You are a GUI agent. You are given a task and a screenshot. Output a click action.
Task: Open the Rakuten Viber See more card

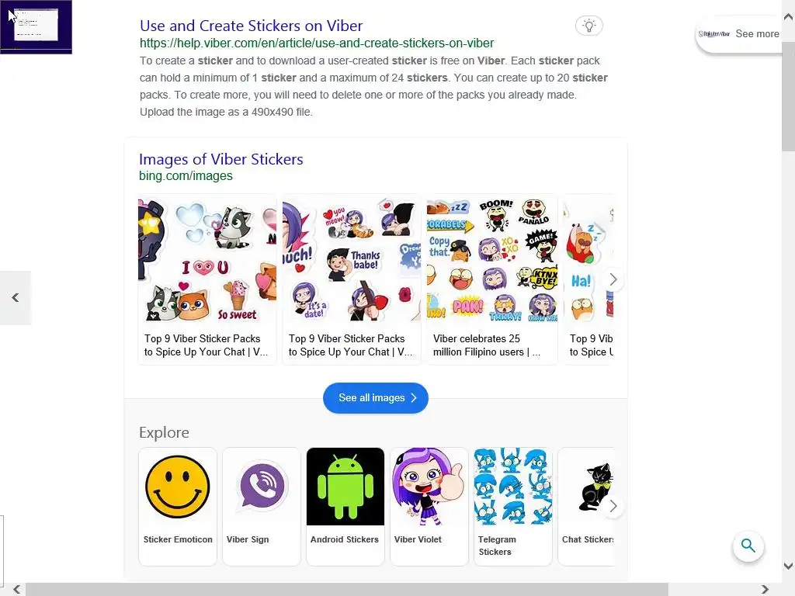[x=739, y=34]
